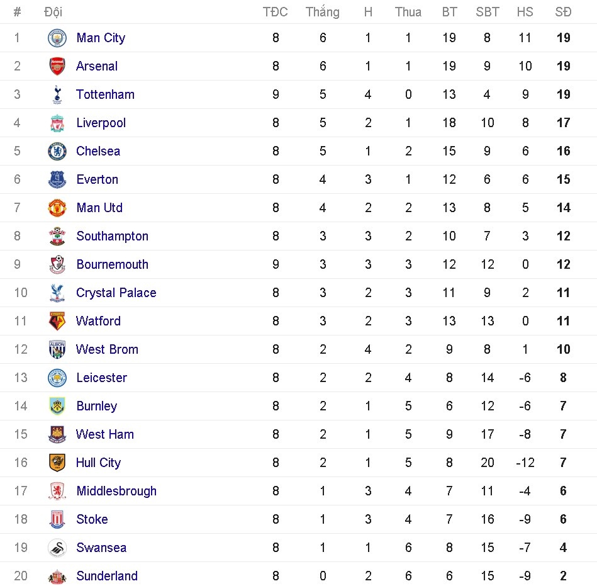The image size is (597, 586).
Task: Click the Leicester club crest icon
Action: point(57,378)
